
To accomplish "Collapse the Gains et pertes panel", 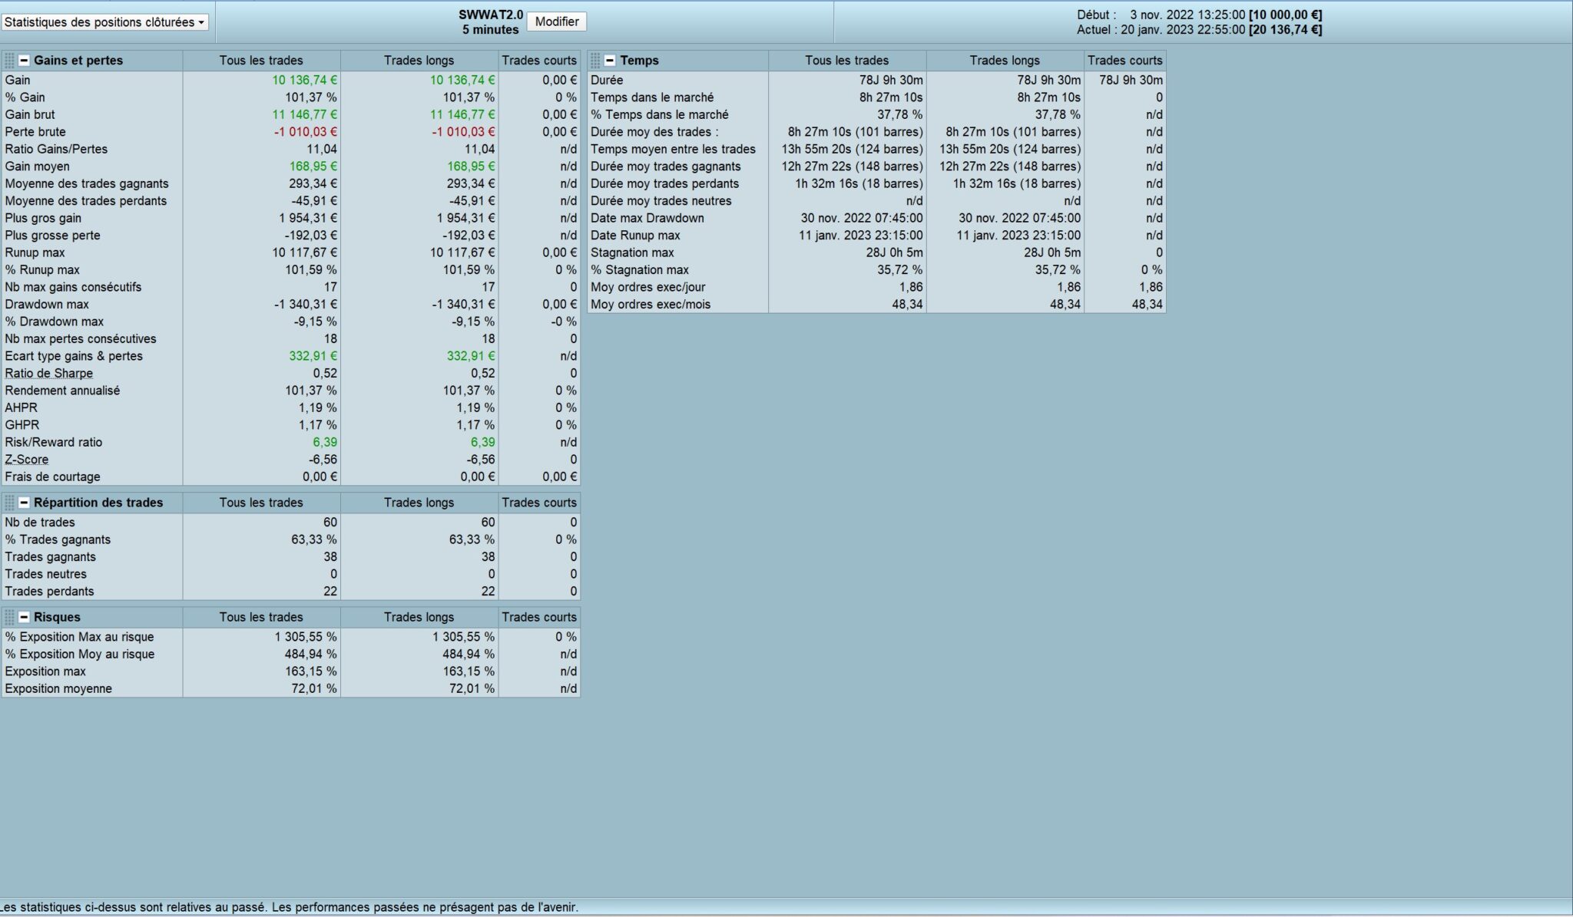I will (25, 61).
